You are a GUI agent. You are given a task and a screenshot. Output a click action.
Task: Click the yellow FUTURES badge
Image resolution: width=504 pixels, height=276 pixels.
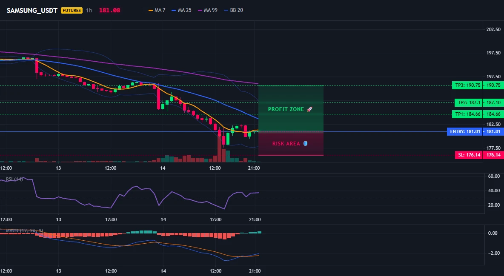click(72, 10)
